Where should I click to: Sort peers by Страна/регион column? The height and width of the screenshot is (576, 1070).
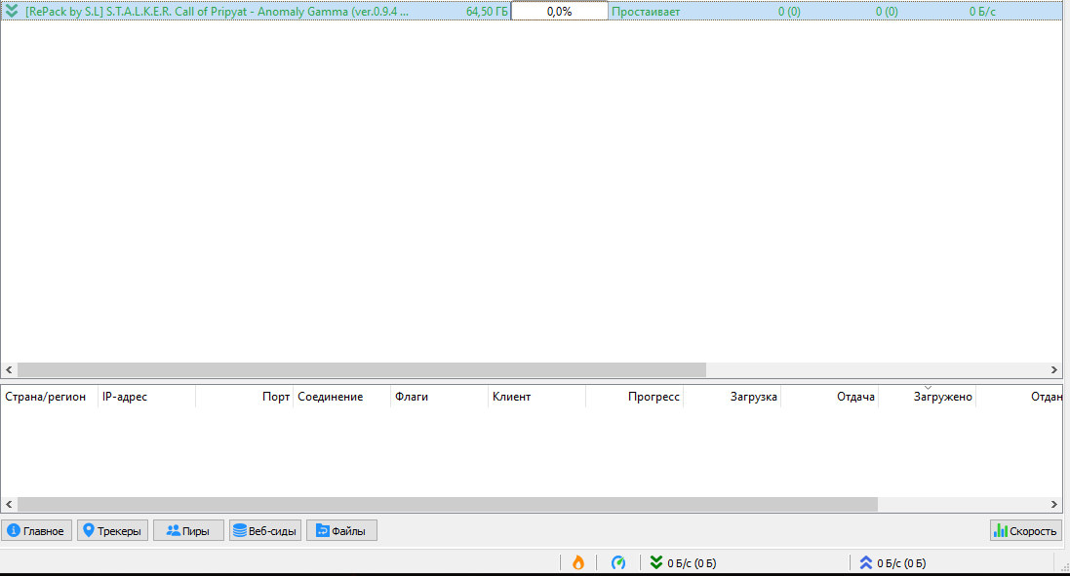(x=46, y=397)
